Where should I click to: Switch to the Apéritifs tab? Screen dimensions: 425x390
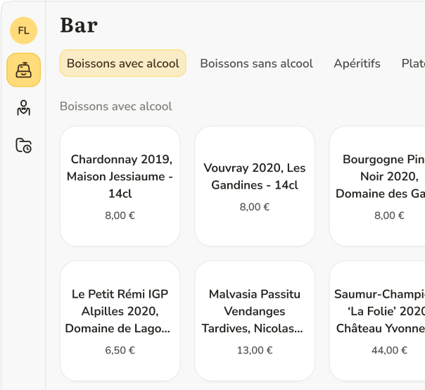pyautogui.click(x=357, y=63)
